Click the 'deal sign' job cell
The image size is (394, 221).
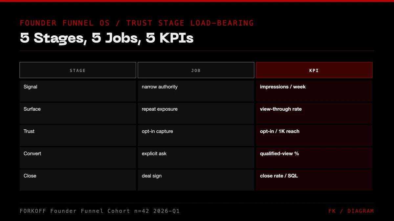click(x=196, y=180)
